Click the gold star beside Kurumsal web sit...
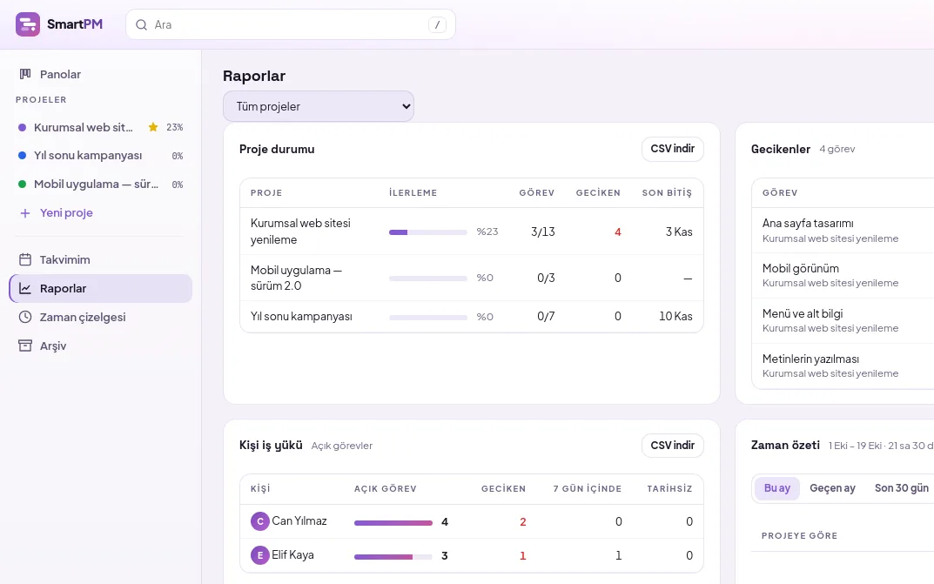The height and width of the screenshot is (584, 934). [x=153, y=127]
